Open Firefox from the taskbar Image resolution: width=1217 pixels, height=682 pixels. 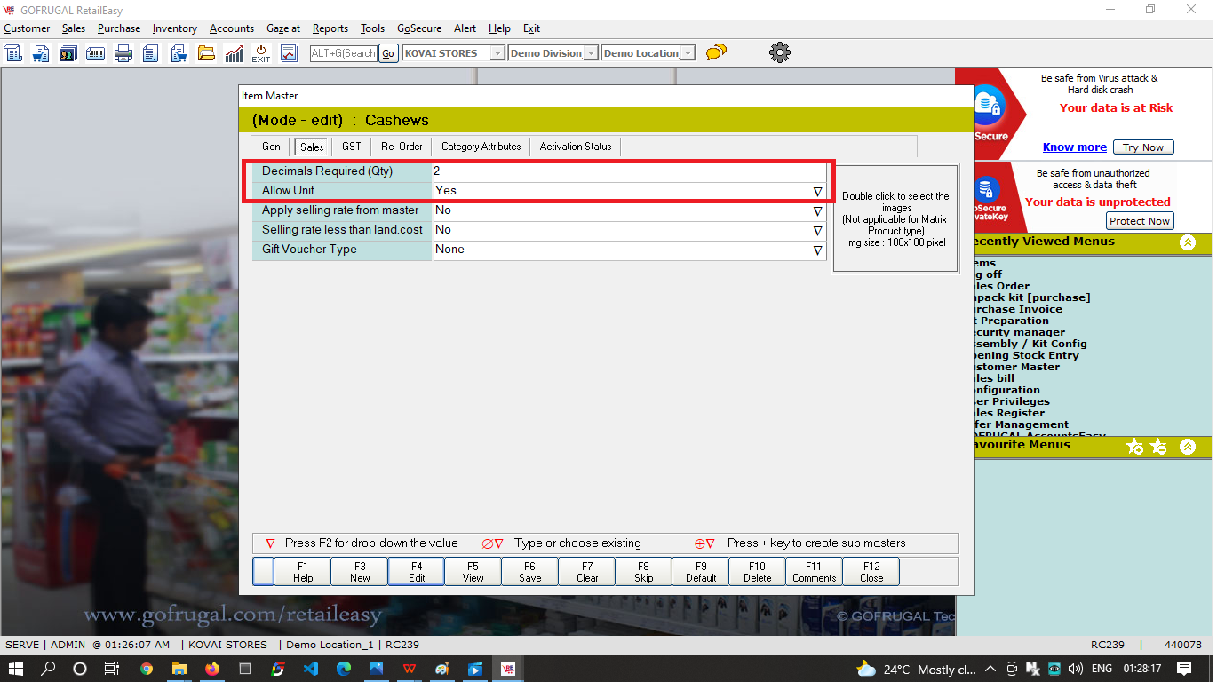tap(211, 669)
